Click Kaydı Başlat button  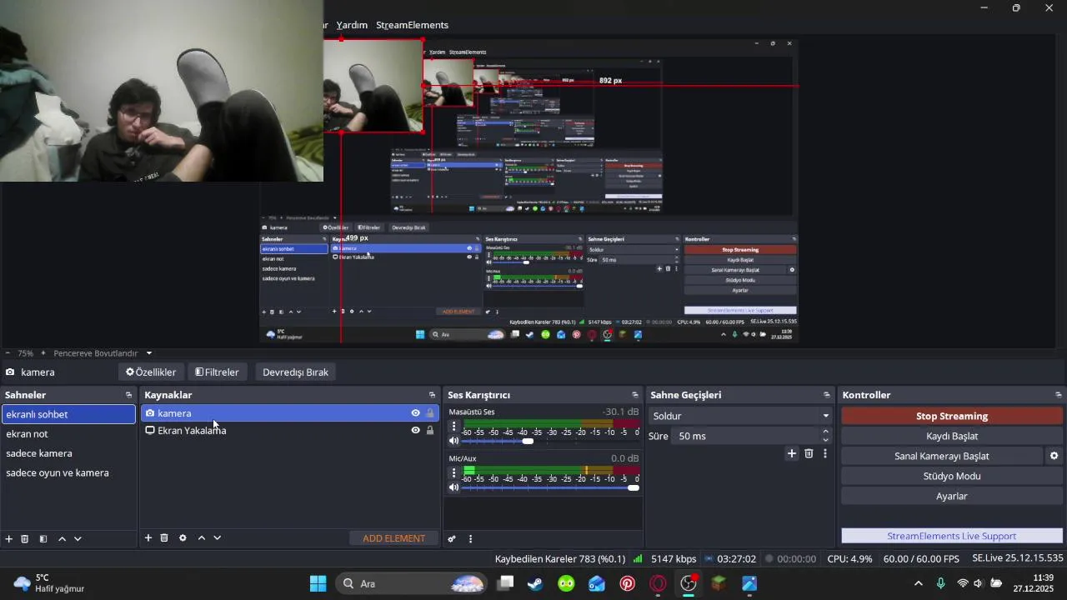(x=952, y=436)
